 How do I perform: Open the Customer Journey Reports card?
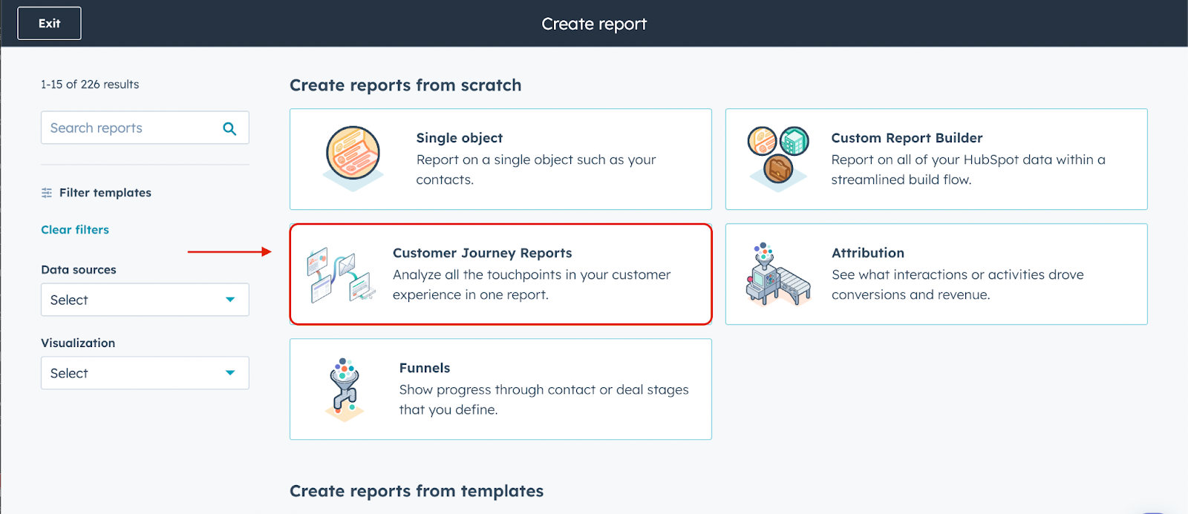(501, 274)
